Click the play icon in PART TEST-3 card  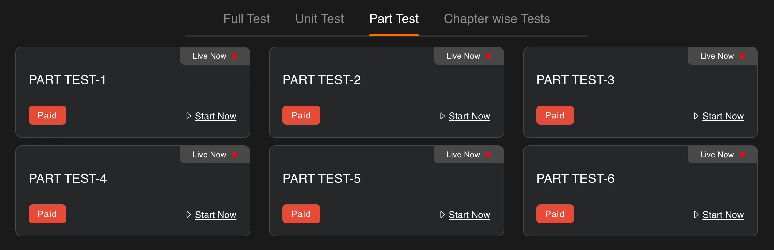pyautogui.click(x=696, y=116)
